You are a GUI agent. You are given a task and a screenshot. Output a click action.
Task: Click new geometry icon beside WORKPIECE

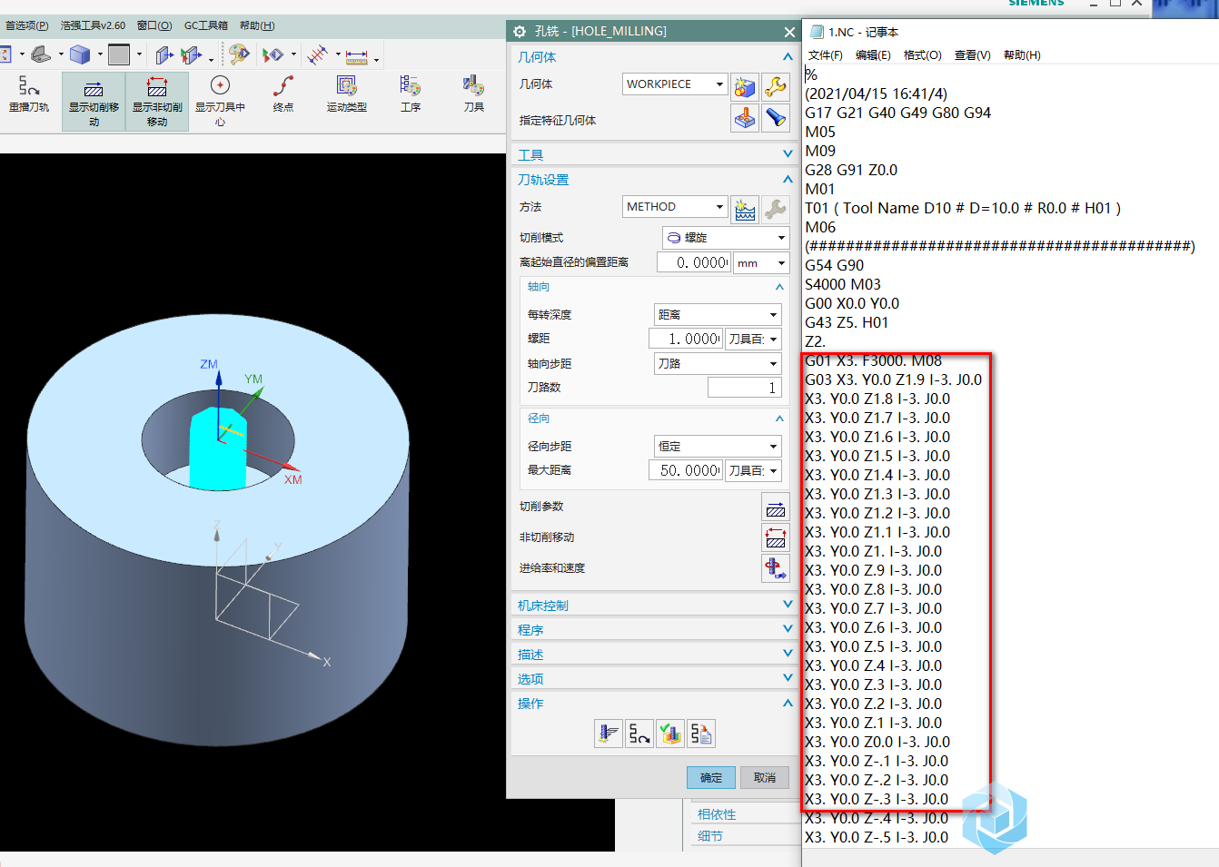tap(745, 87)
